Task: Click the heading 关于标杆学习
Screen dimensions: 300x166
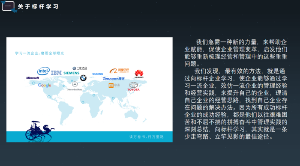Action: pyautogui.click(x=38, y=7)
